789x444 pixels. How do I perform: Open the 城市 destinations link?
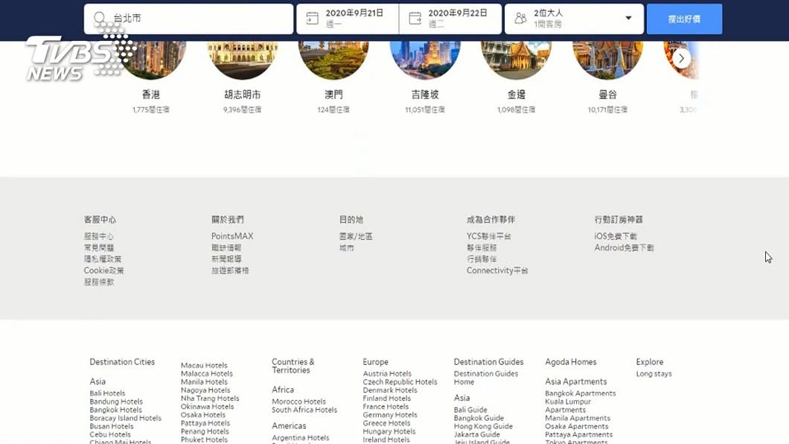(347, 247)
